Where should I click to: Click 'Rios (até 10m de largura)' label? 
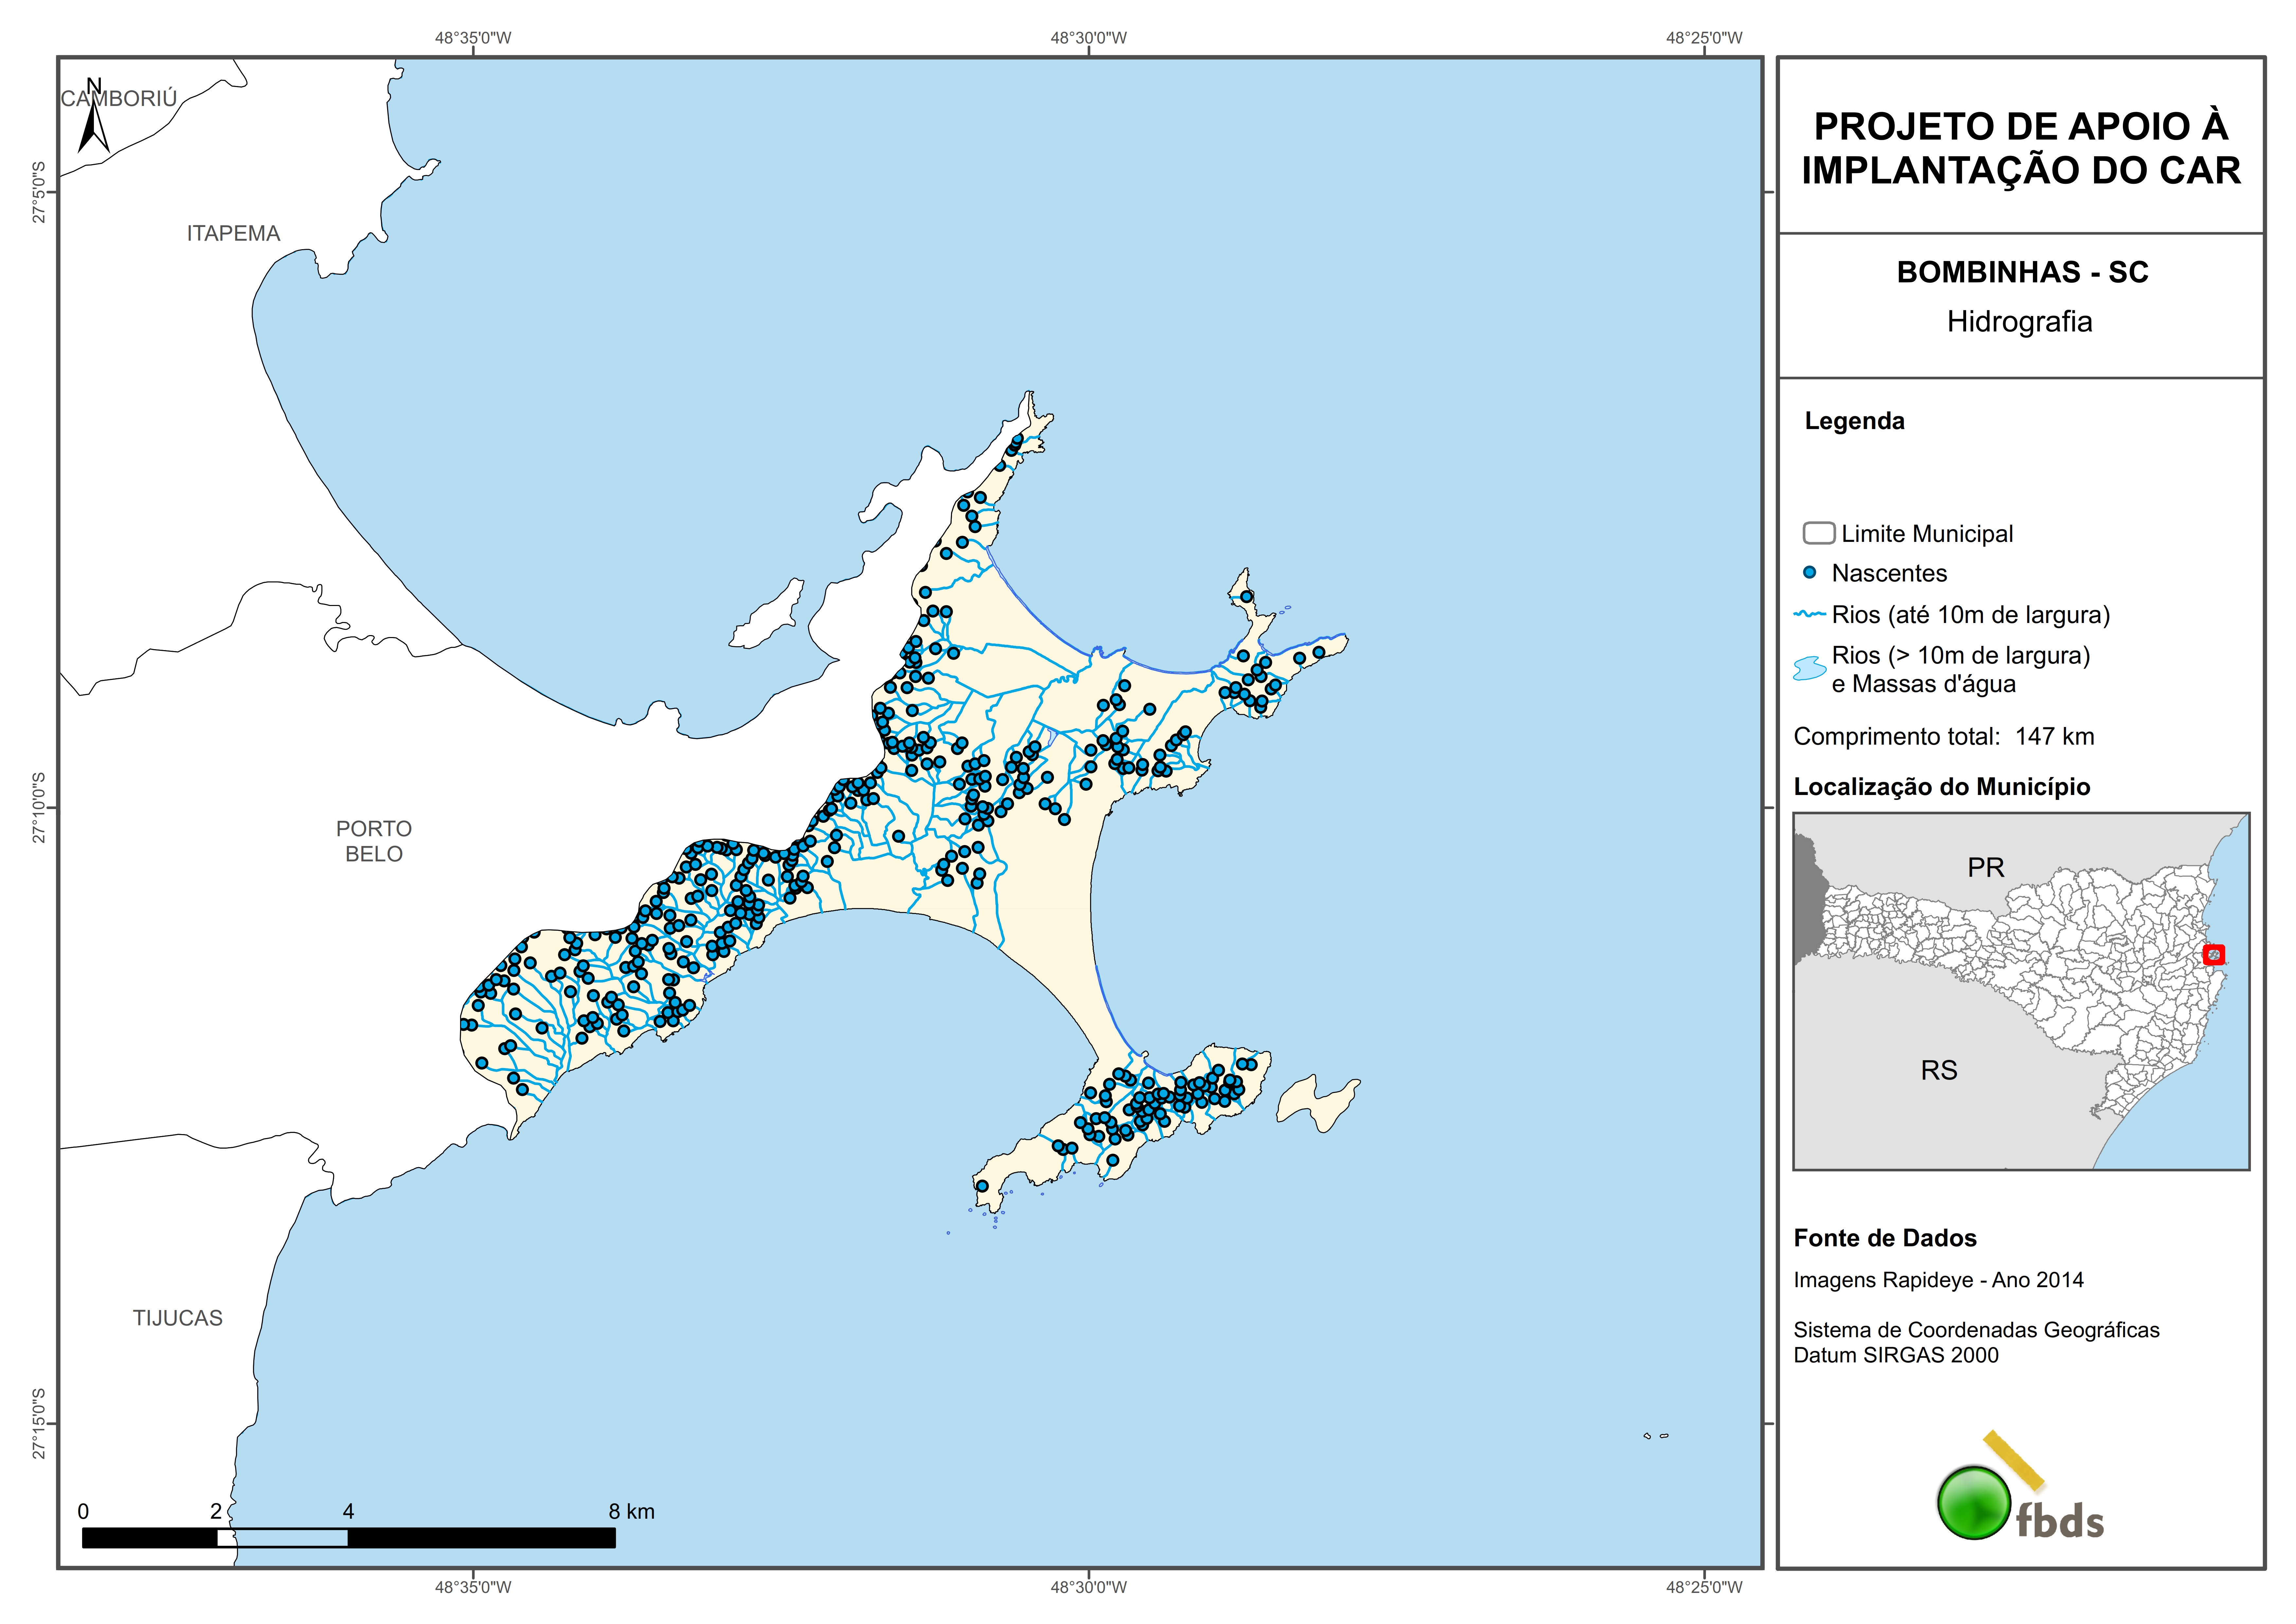pyautogui.click(x=1971, y=615)
